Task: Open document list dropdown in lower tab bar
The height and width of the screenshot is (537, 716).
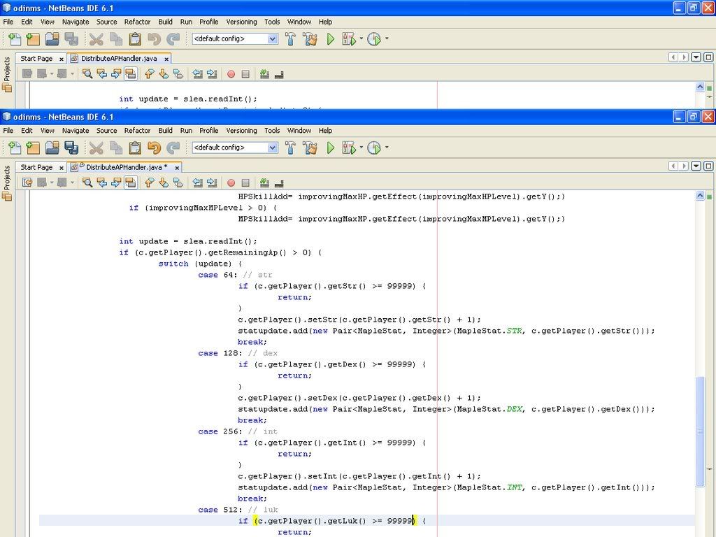Action: click(696, 166)
